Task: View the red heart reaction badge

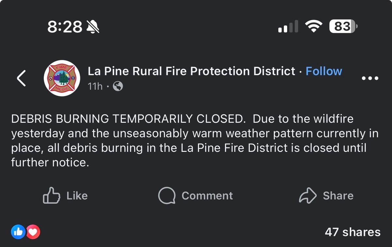Action: click(x=33, y=232)
